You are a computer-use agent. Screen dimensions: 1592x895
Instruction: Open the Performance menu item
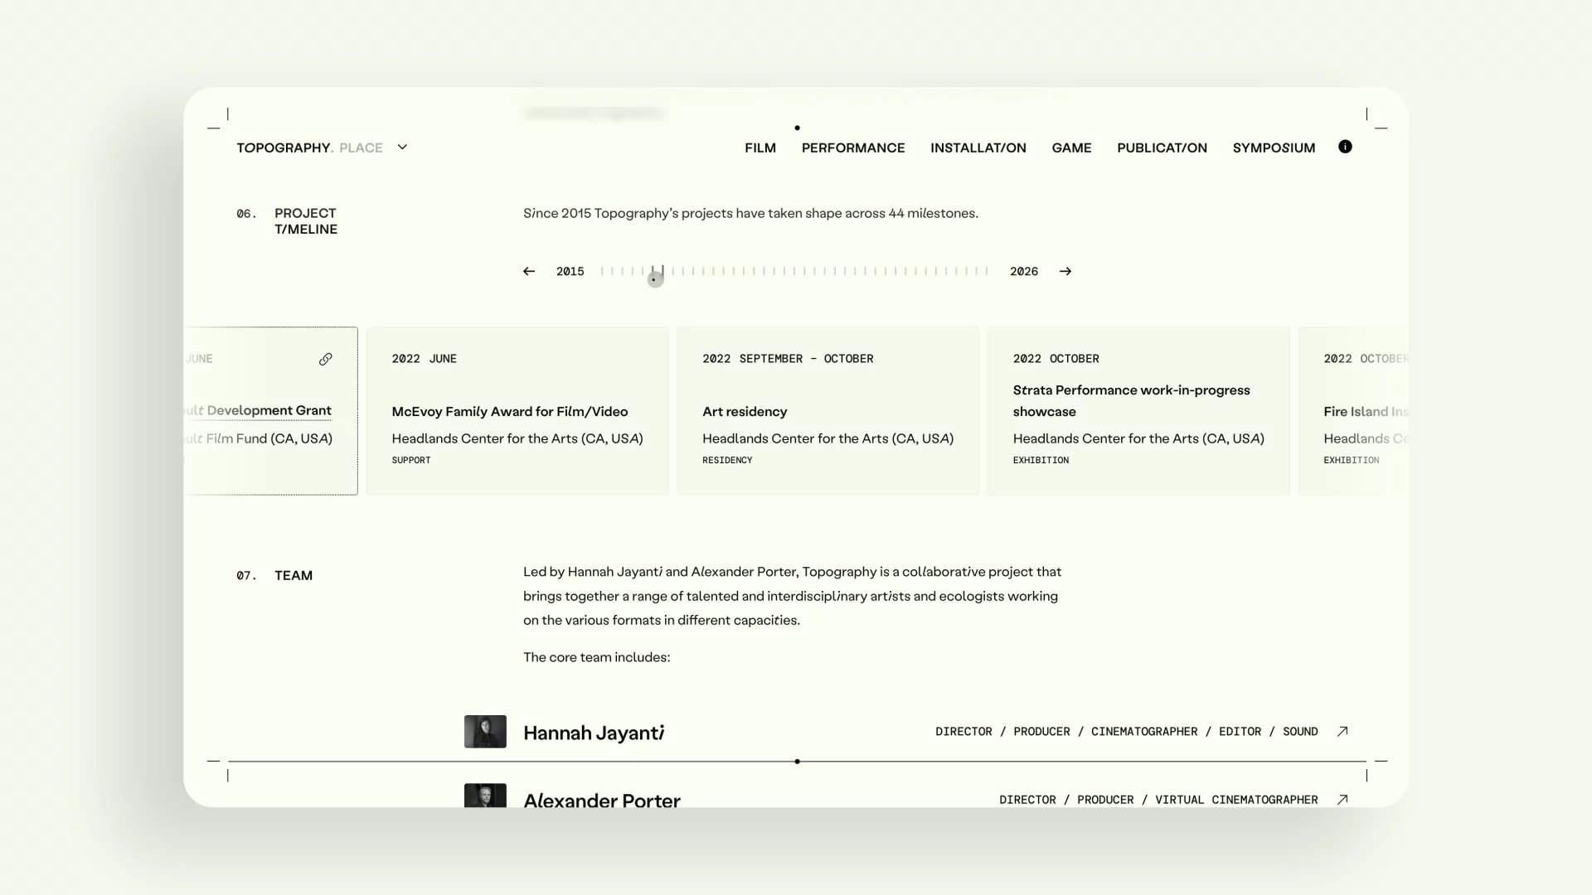coord(853,148)
